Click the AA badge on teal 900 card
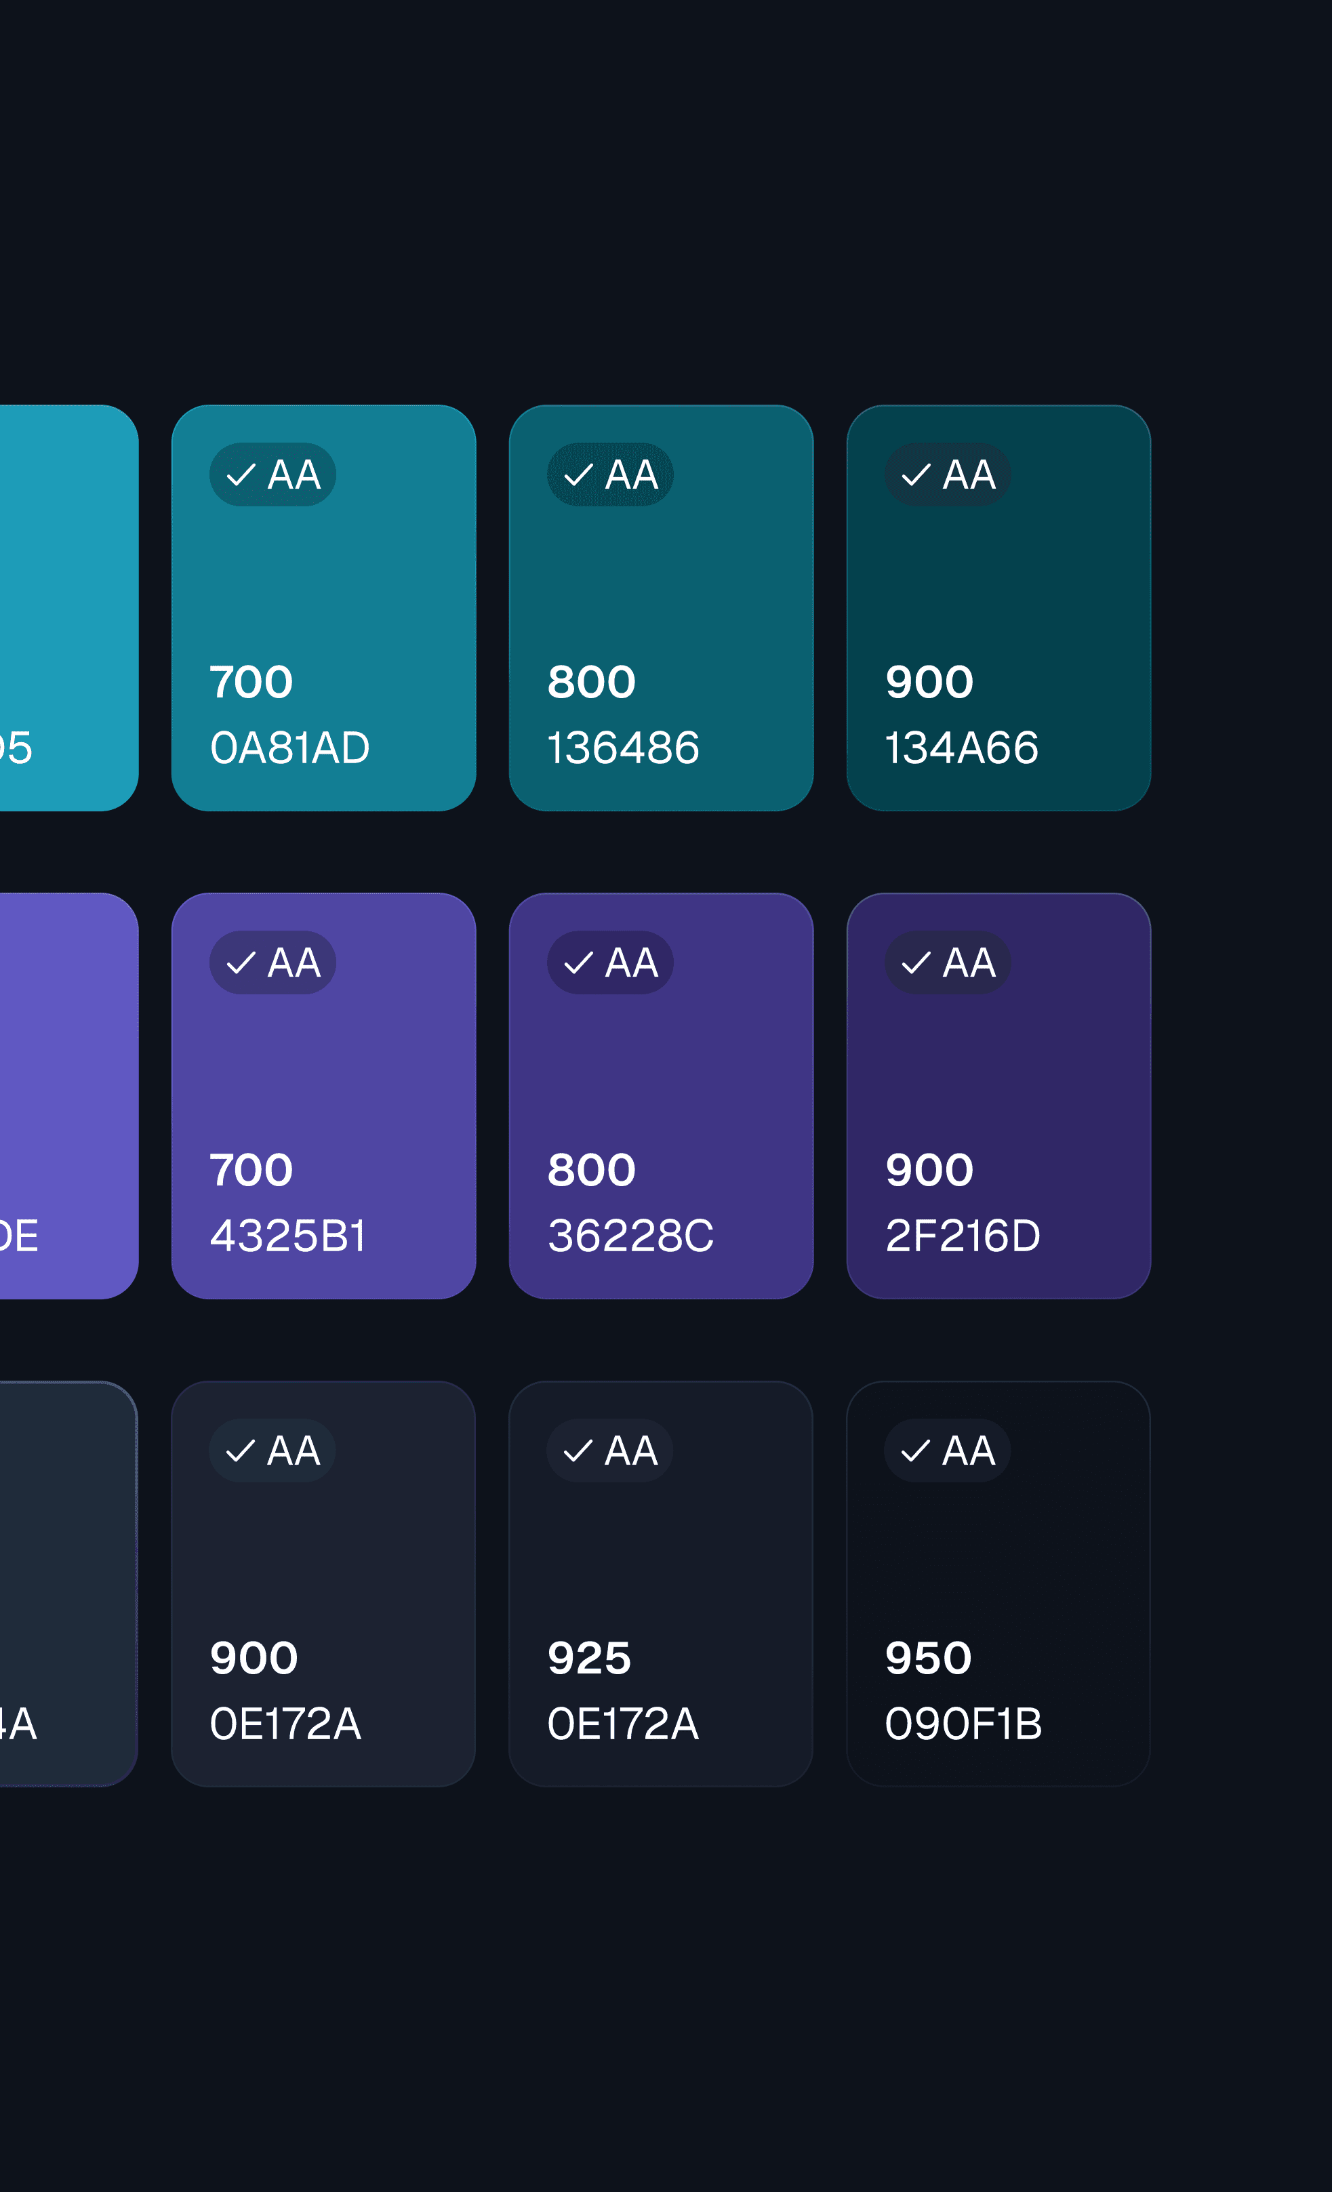The width and height of the screenshot is (1332, 2192). click(x=948, y=475)
